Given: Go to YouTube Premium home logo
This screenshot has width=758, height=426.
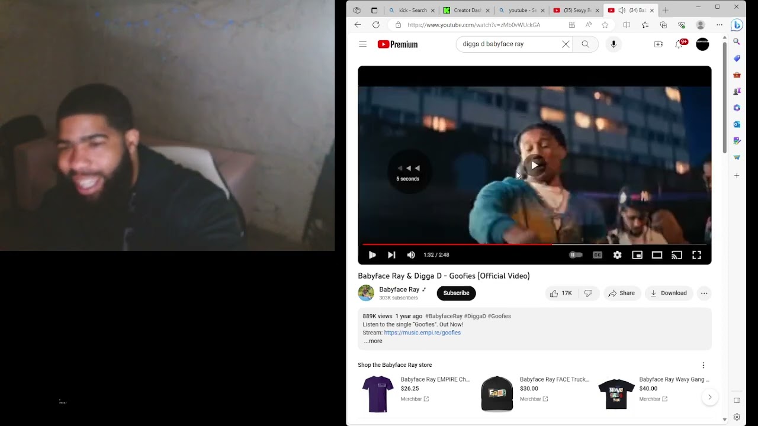Looking at the screenshot, I should (397, 44).
